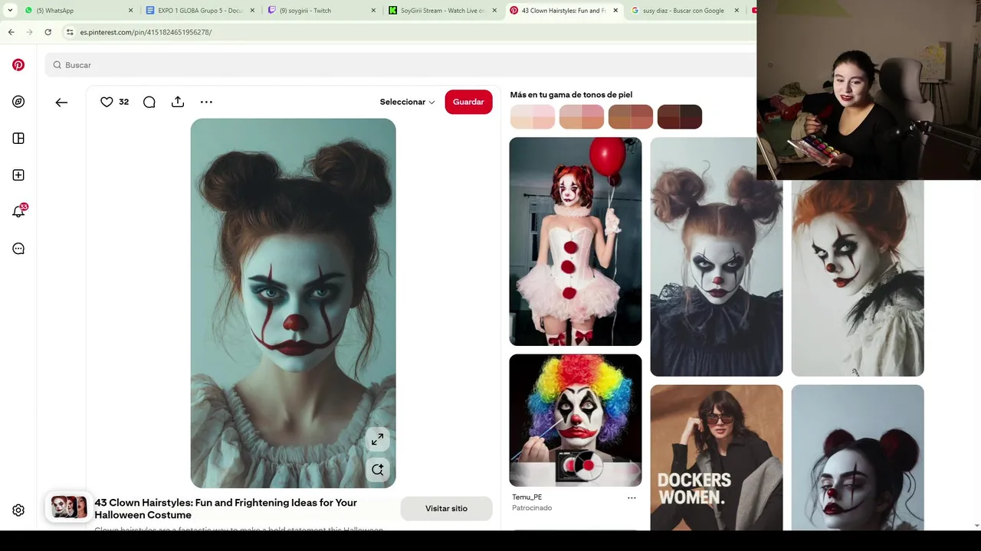Open the Dockers Women ad pin

[x=717, y=458]
